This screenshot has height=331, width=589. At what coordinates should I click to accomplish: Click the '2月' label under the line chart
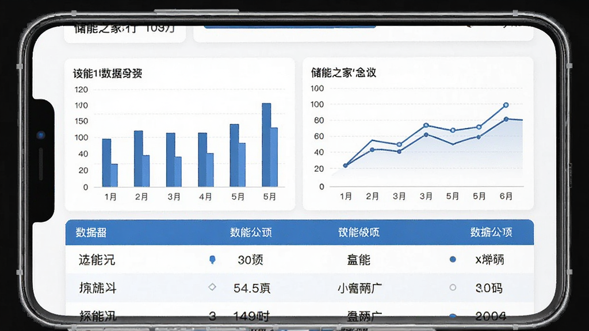pyautogui.click(x=372, y=196)
